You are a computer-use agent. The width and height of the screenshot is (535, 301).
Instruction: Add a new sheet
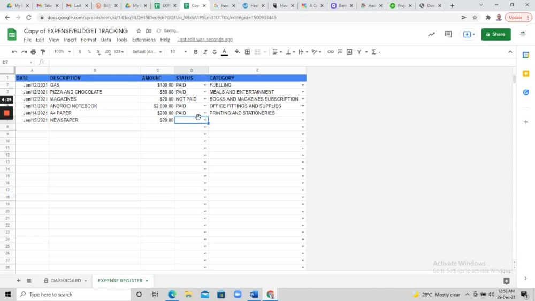[19, 281]
